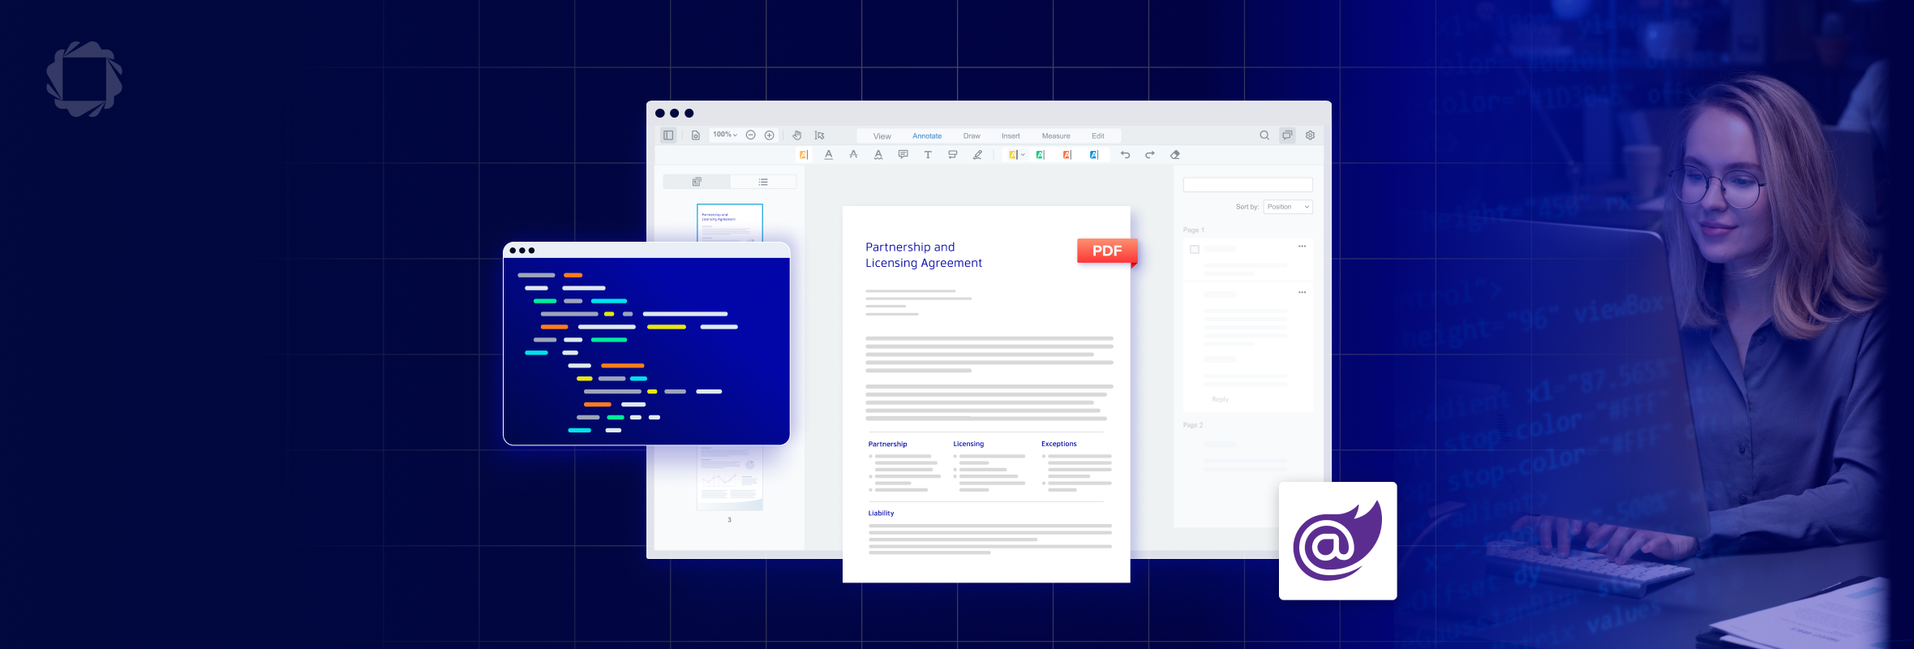Click the zoom in plus button
Image resolution: width=1914 pixels, height=649 pixels.
770,135
